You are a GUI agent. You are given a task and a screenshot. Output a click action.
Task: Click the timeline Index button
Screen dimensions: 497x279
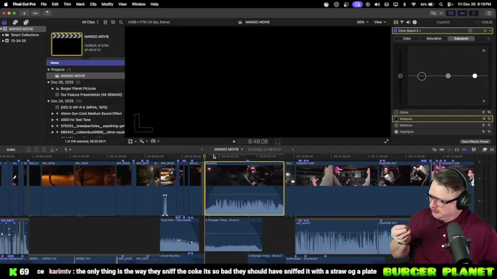click(x=11, y=150)
